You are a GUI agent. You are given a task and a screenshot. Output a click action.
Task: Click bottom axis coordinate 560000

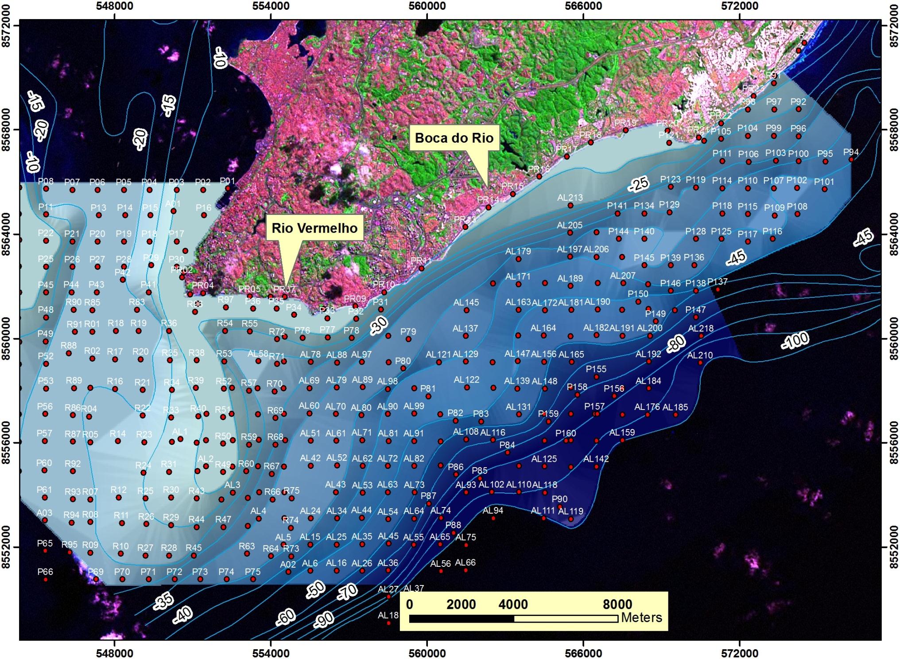(x=427, y=653)
